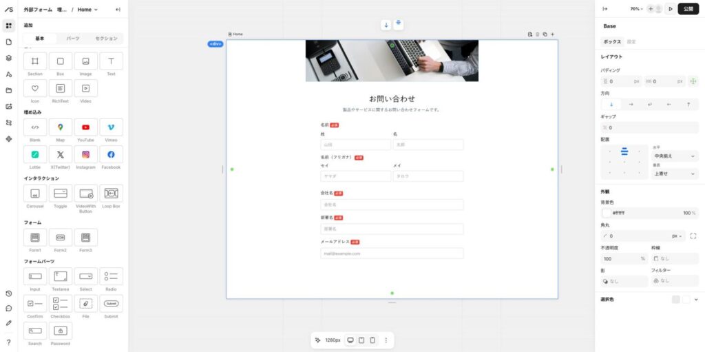Add a Carousel interaction
The height and width of the screenshot is (352, 705).
click(x=35, y=194)
